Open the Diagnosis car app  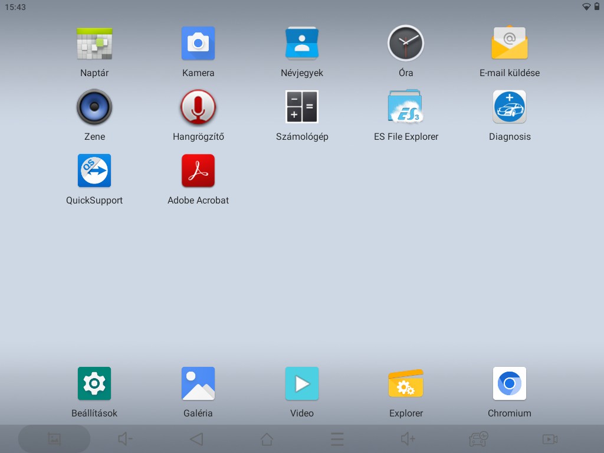coord(510,107)
